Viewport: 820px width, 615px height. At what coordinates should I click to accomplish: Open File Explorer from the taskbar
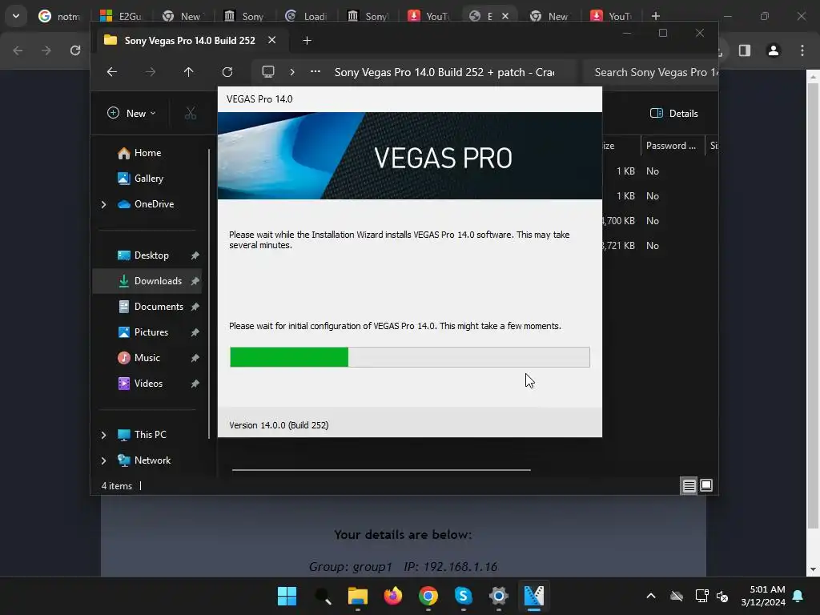click(358, 596)
